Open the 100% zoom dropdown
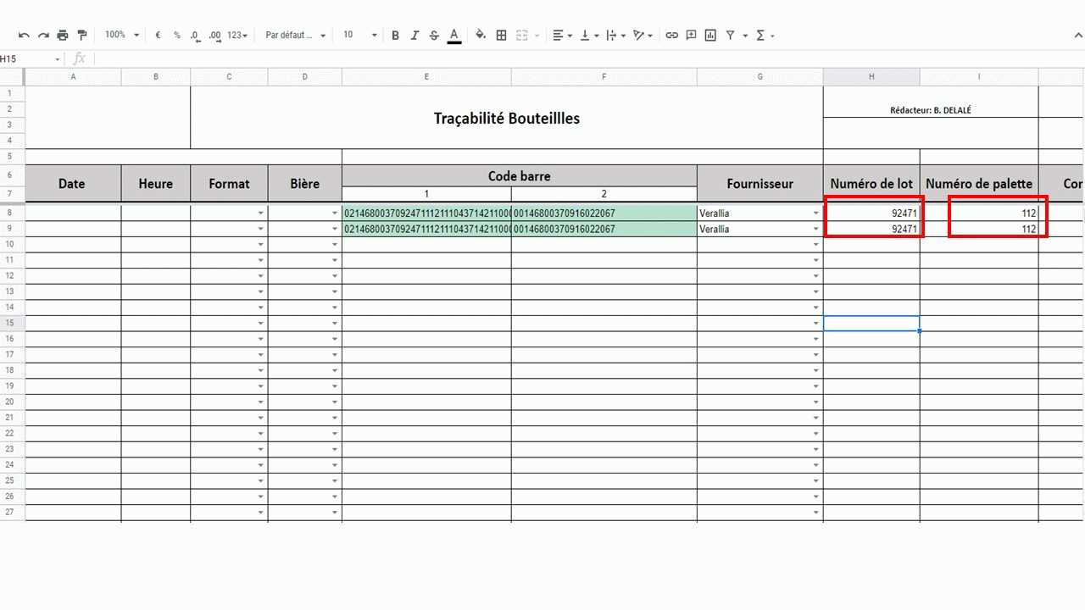Image resolution: width=1085 pixels, height=610 pixels. point(122,36)
